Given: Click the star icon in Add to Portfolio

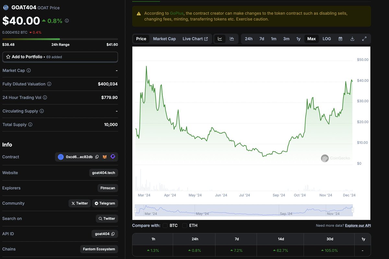Looking at the screenshot, I should pos(8,57).
